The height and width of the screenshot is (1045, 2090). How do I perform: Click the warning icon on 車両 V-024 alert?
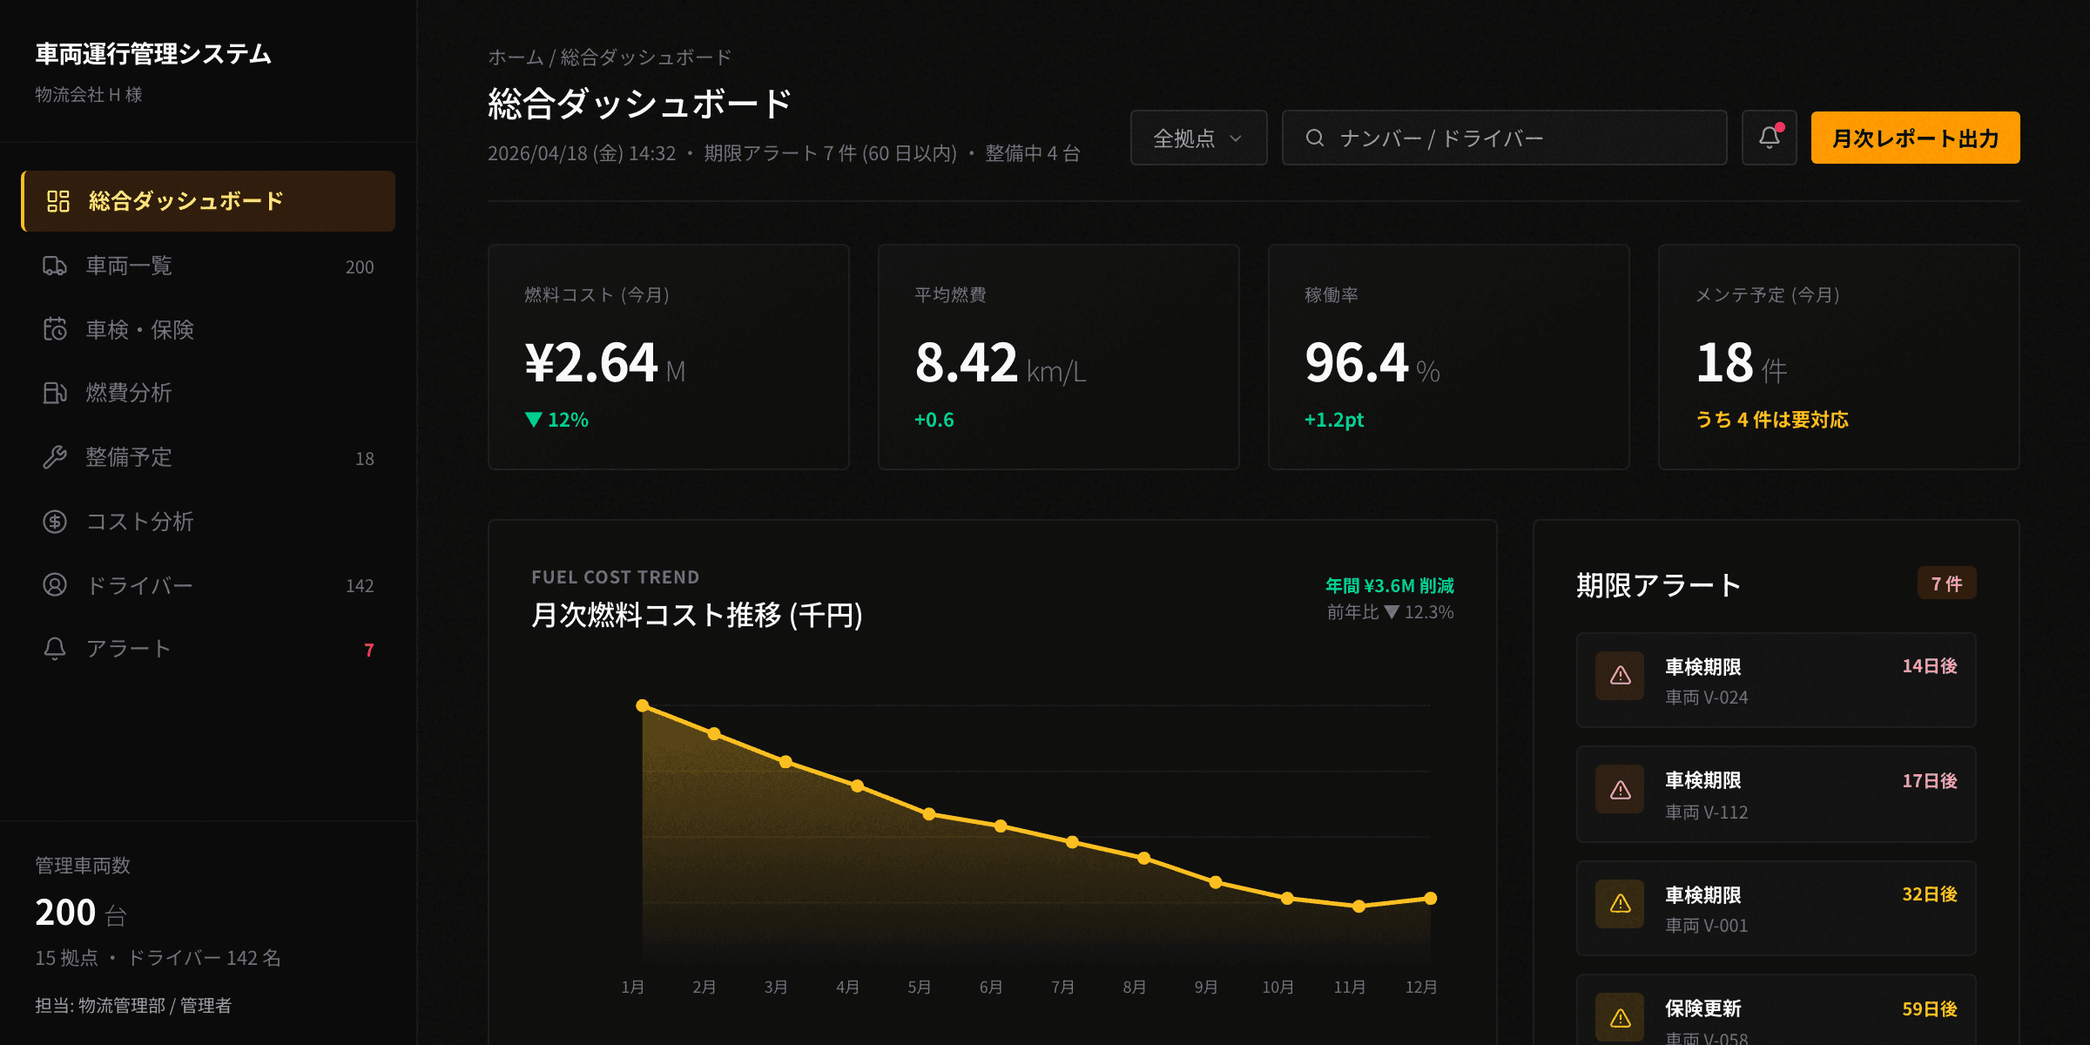(x=1618, y=675)
